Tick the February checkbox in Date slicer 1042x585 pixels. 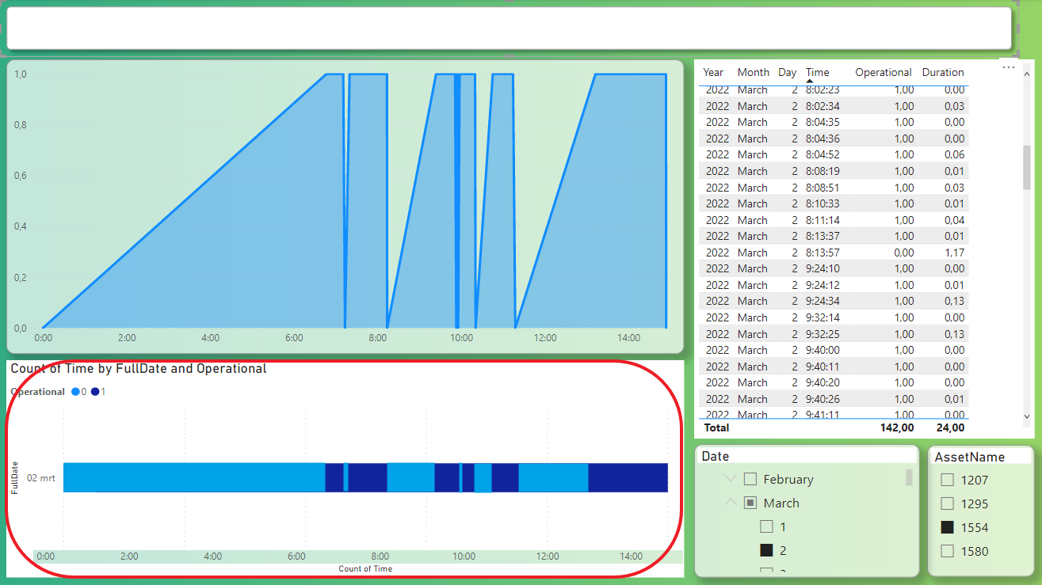coord(750,479)
